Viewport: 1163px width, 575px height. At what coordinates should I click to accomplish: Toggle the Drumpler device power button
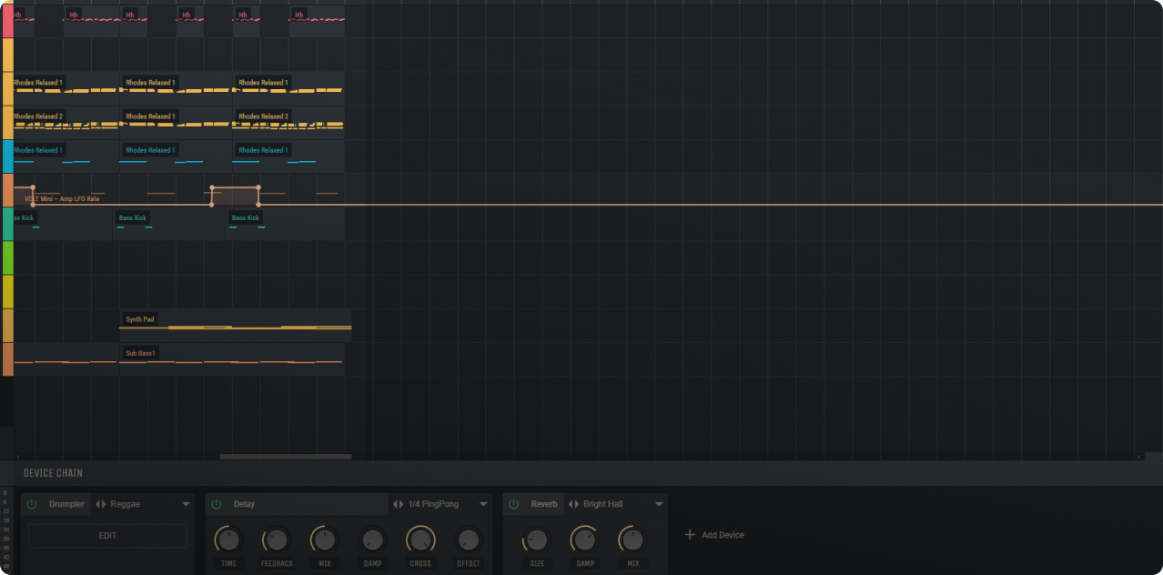[33, 504]
